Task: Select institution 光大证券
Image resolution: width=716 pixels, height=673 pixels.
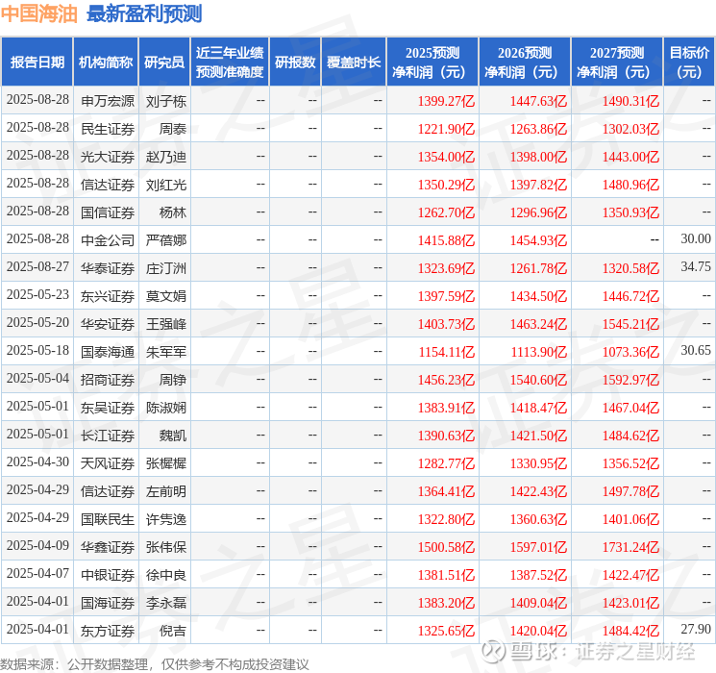Action: coord(108,157)
